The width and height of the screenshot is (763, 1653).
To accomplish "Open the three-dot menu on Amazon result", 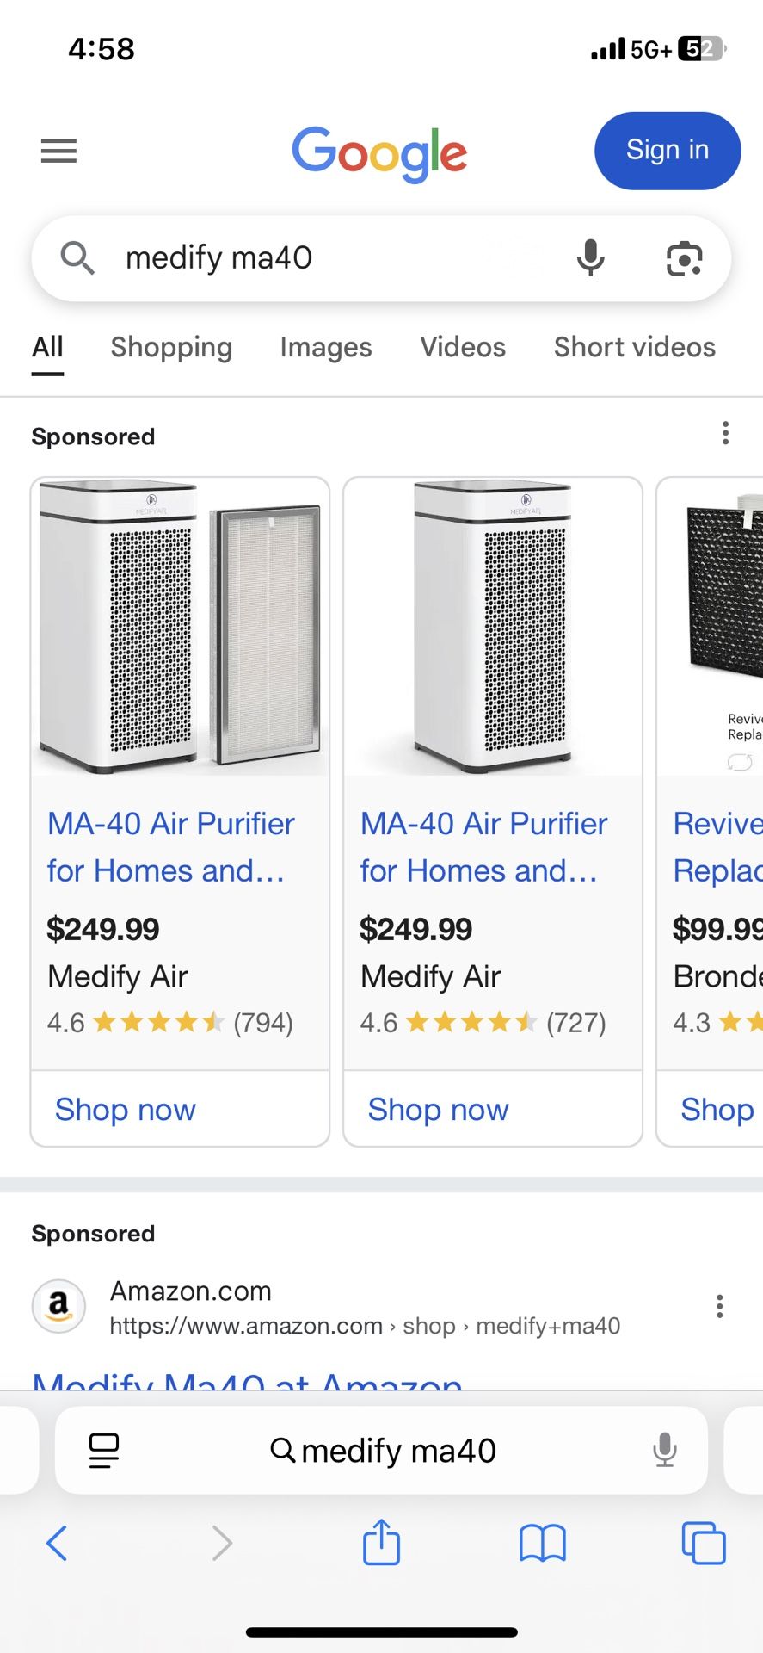I will (719, 1307).
